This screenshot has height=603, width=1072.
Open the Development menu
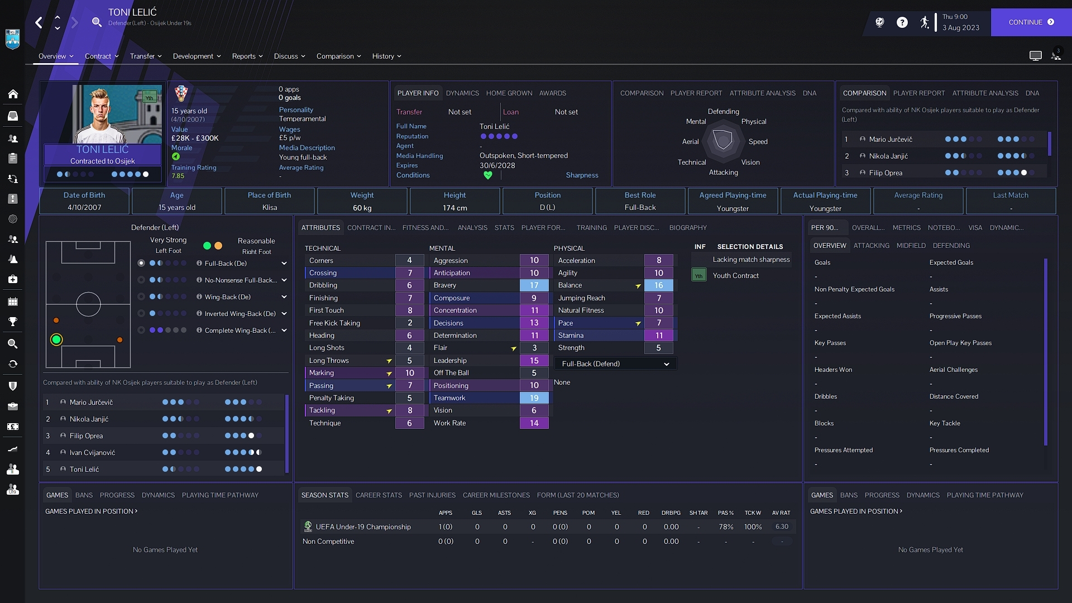coord(197,56)
